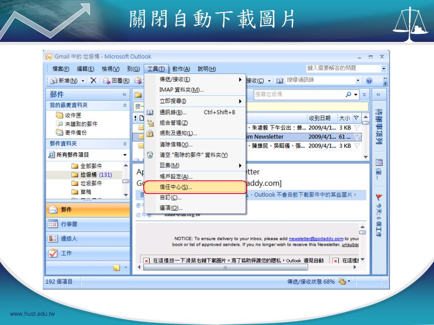Open the 傳送/接收(E) submenu
The height and width of the screenshot is (325, 434).
click(195, 79)
